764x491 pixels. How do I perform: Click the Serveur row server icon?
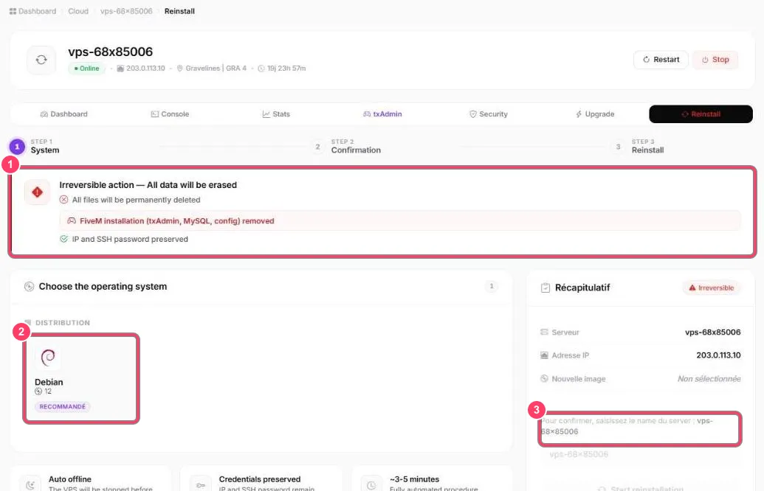click(x=544, y=332)
